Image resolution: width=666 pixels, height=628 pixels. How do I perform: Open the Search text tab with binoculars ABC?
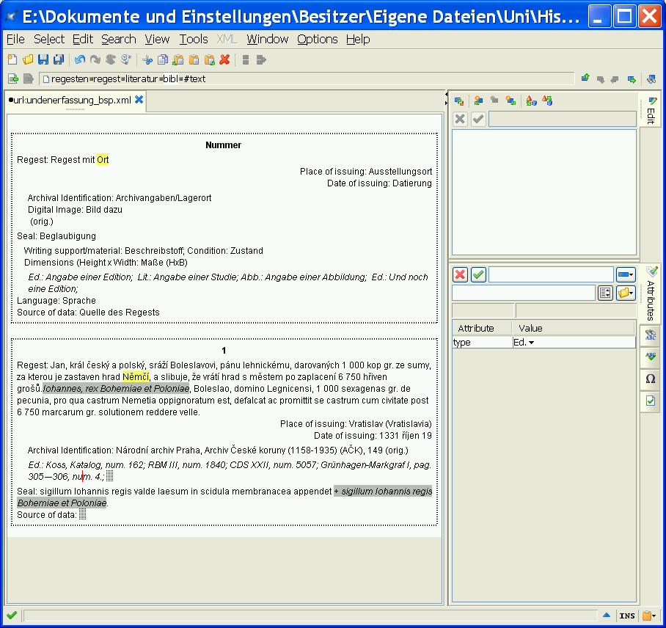pyautogui.click(x=651, y=336)
